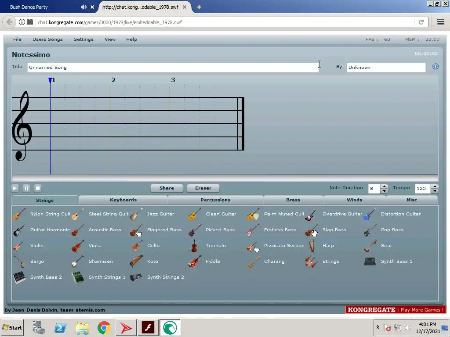Select the Slap Bass icon
This screenshot has width=450, height=337.
[x=312, y=230]
